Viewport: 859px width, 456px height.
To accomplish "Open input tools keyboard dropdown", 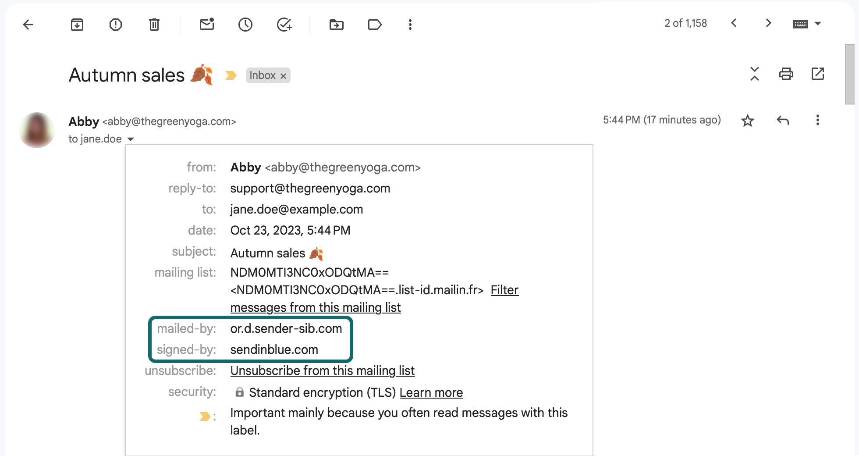I will [x=817, y=24].
